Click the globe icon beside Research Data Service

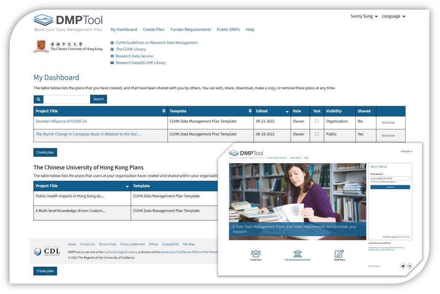(x=112, y=56)
